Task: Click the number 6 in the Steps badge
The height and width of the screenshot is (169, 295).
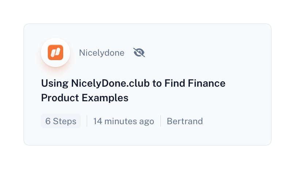Action: click(48, 121)
